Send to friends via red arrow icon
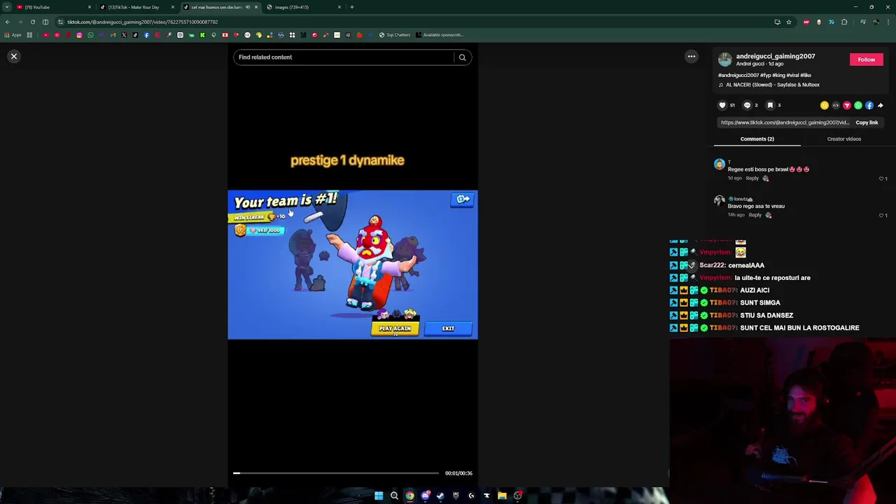 846,106
